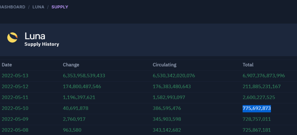The height and width of the screenshot is (135, 297).
Task: Click the 6,907,376,873,996 total value
Action: point(264,76)
